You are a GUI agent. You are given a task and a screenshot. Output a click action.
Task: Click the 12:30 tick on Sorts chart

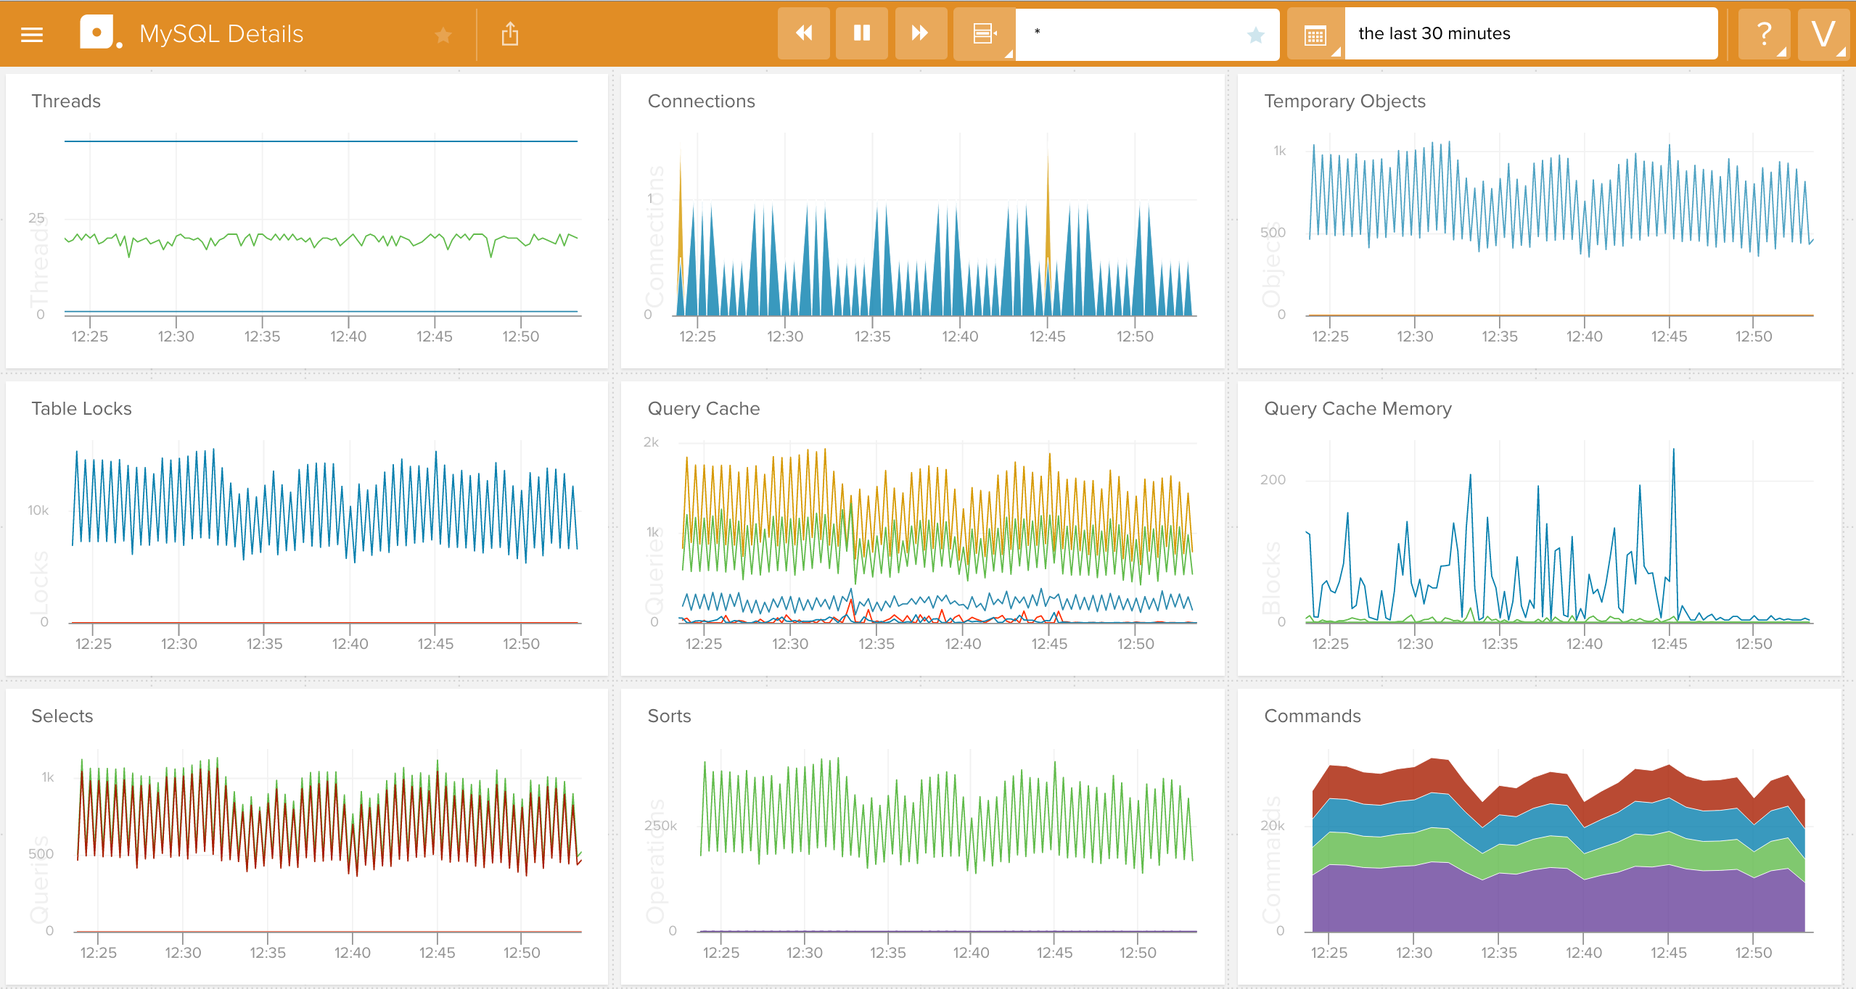tap(805, 953)
